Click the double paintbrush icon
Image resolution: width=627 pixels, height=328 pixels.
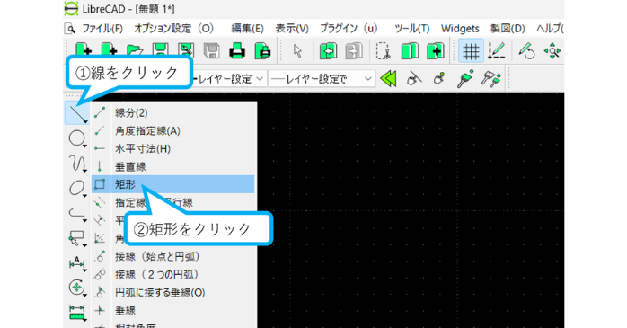click(x=490, y=78)
